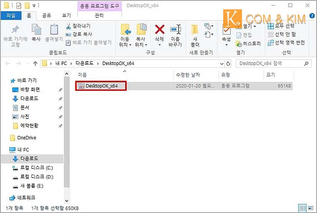317x213 pixels.
Task: Switch to Details view icon in status bar
Action: [302, 208]
